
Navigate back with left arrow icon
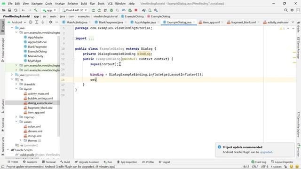tap(23, 10)
